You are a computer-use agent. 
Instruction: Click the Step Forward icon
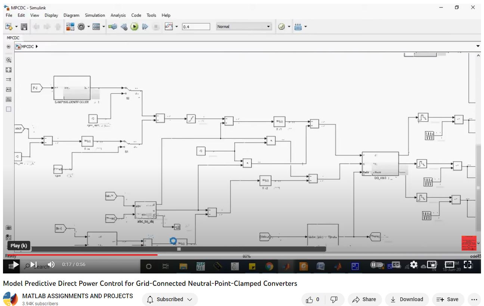coord(145,27)
